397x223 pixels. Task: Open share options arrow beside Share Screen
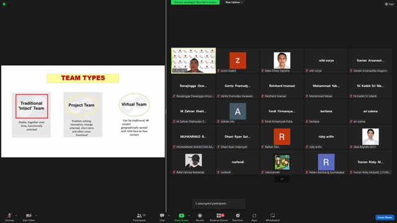pos(189,216)
